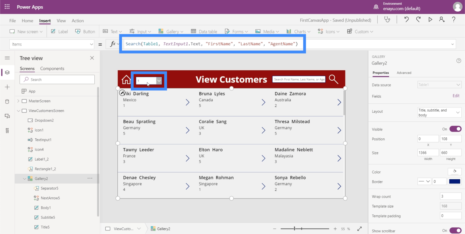Click the Edit fields link

pyautogui.click(x=456, y=96)
